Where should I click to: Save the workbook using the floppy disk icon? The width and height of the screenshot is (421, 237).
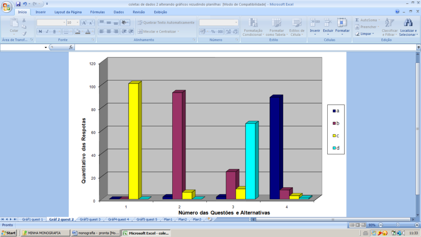18,4
